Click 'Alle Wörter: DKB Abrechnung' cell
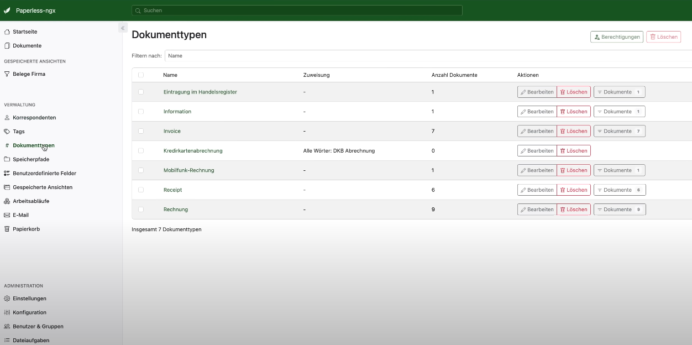The width and height of the screenshot is (692, 345). pyautogui.click(x=339, y=150)
